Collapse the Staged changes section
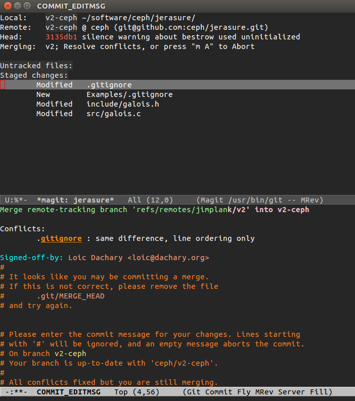Viewport: 355px width, 401px height. point(34,75)
